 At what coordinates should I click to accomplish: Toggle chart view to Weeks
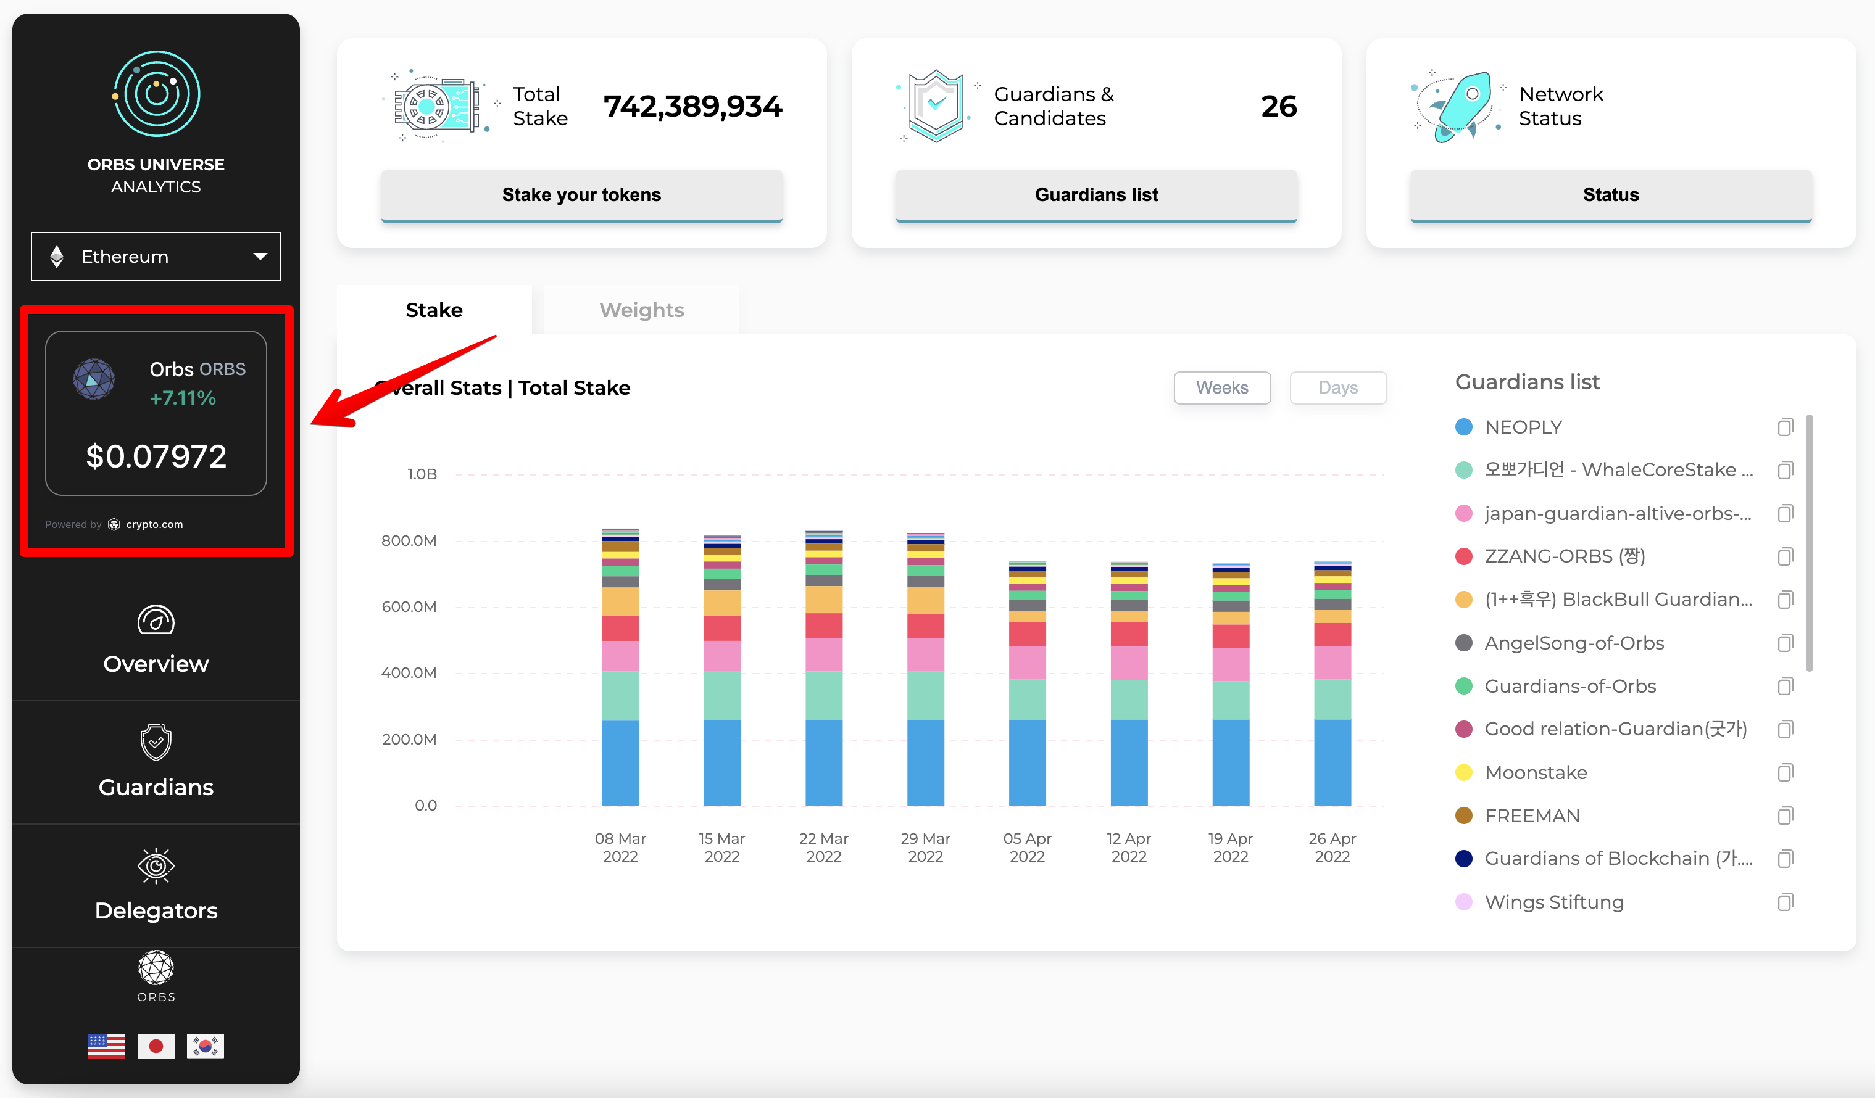1222,387
